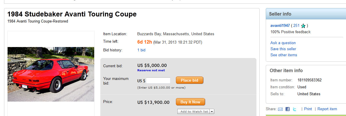Screen dimensions: 346x116
Task: Open the red Avanti car photo
Action: pos(51,74)
